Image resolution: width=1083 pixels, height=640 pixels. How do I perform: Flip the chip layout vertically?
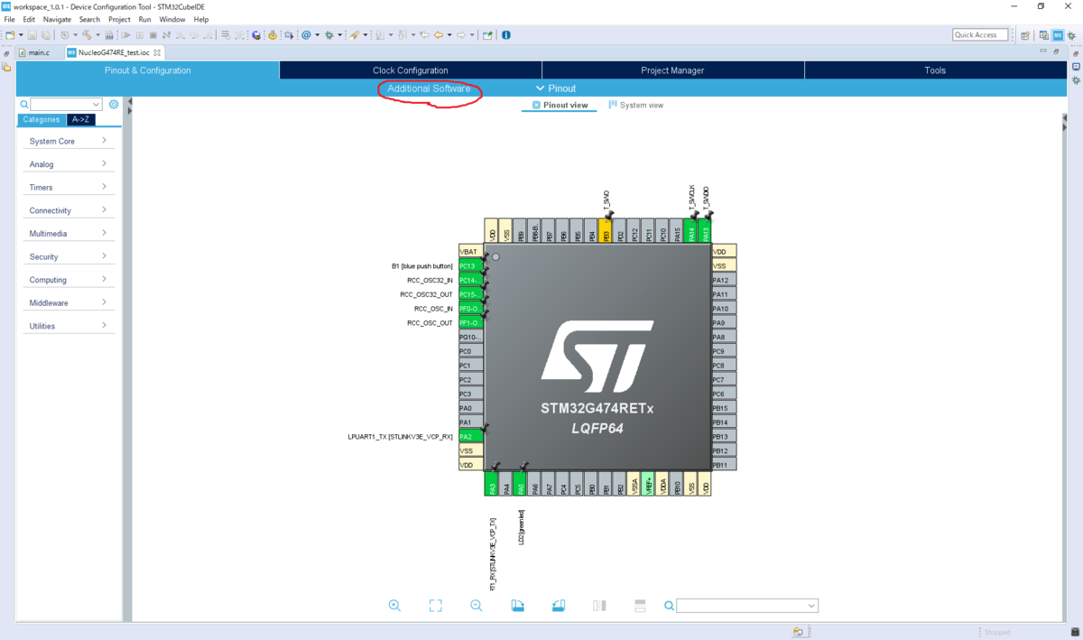640,606
